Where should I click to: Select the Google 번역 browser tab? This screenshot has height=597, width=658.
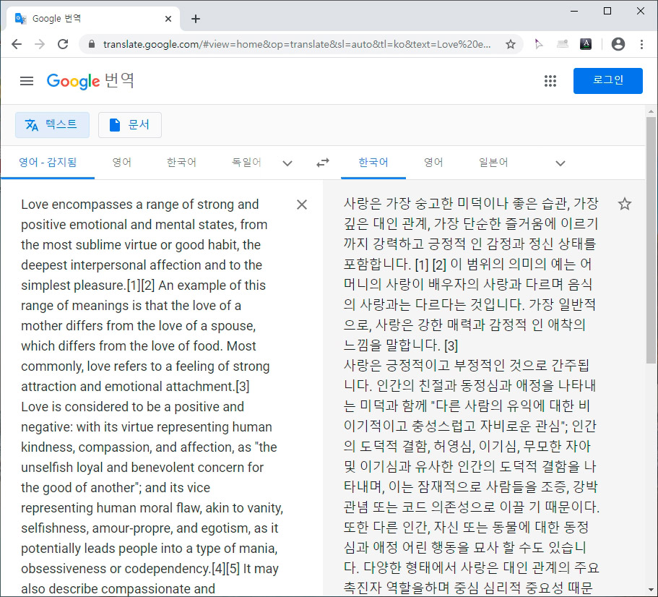[x=92, y=19]
